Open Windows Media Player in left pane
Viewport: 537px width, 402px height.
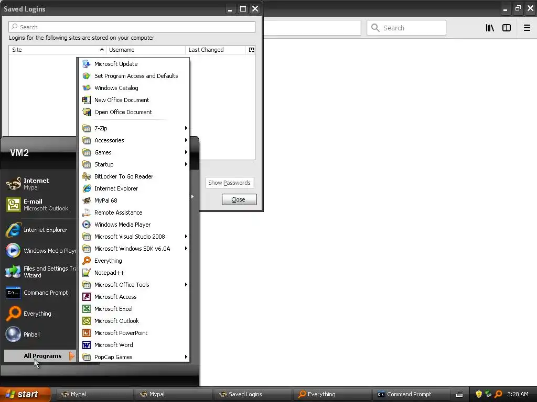click(x=39, y=251)
